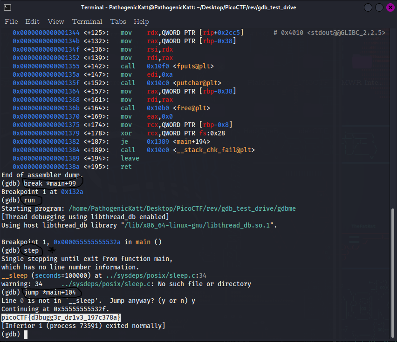Click the maximize window circle icon
397x342 pixels.
pos(379,7)
